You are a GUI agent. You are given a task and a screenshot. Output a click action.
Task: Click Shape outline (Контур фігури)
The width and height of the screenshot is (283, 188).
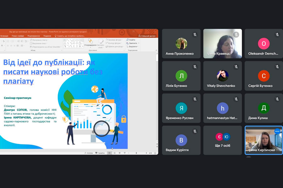(x=113, y=43)
